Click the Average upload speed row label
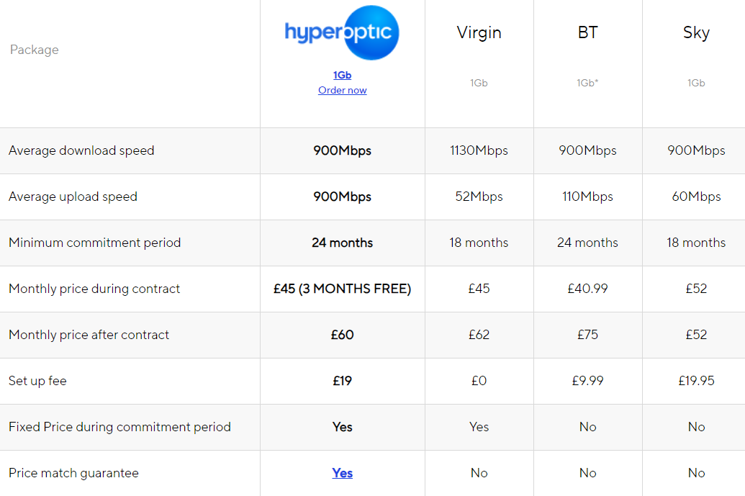This screenshot has width=745, height=496. [x=73, y=197]
